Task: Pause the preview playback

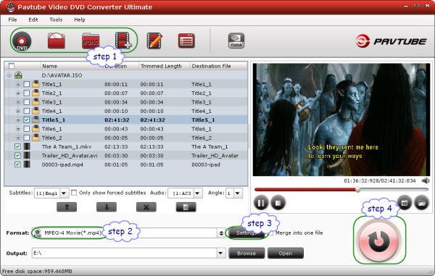Action: (261, 203)
